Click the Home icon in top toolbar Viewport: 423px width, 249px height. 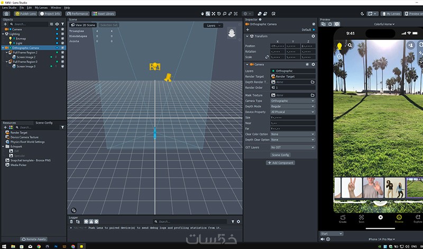coord(6,14)
